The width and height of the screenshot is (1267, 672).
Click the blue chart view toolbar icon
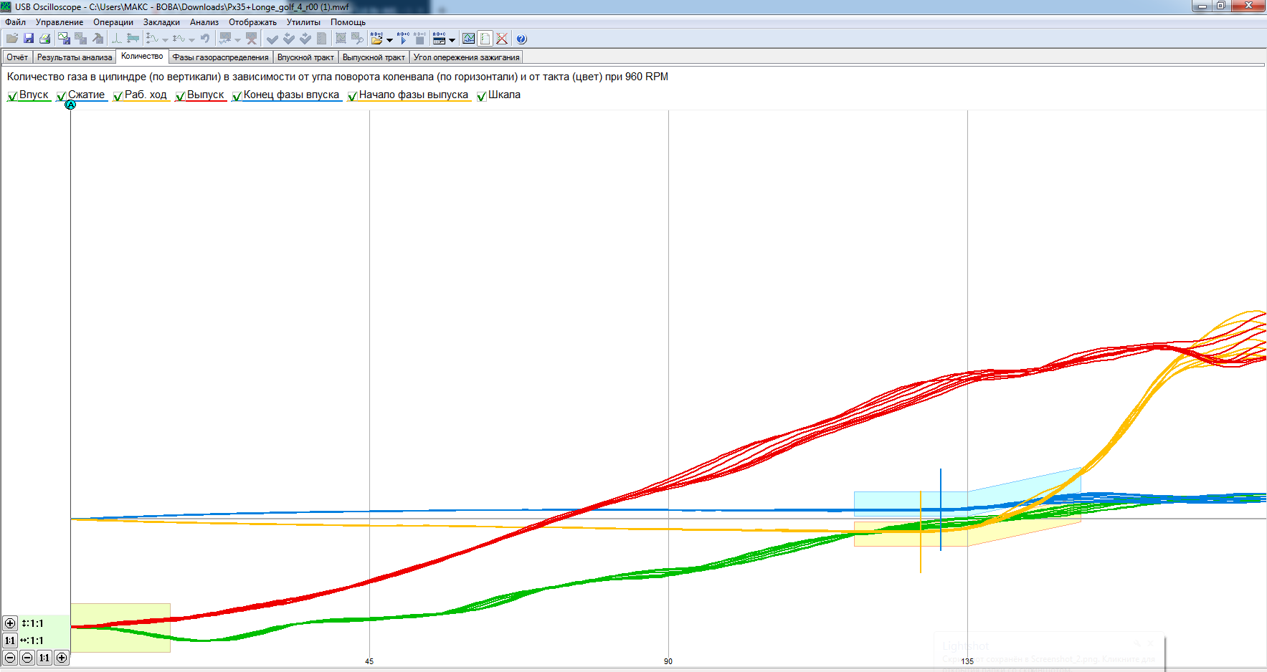point(468,39)
